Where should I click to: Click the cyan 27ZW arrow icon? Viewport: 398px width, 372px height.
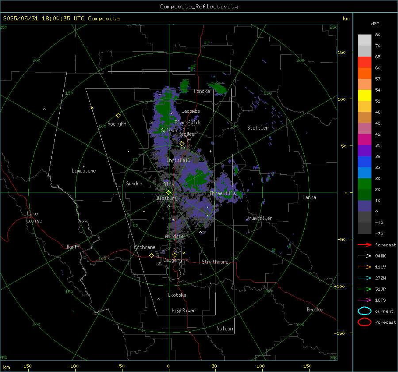(364, 278)
